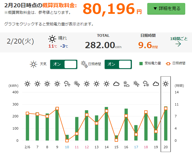The width and height of the screenshot is (192, 155).
Task: Click the cloud-then-sun icon above day 18
Action: pos(146,84)
